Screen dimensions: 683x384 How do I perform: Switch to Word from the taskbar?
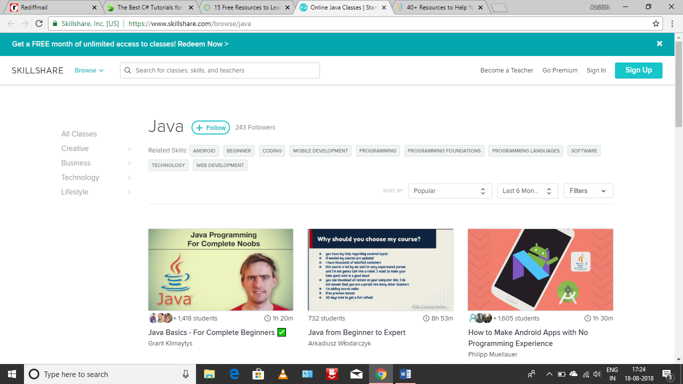coord(405,374)
